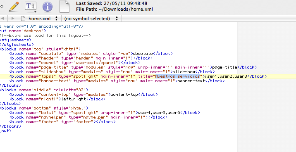Click the block name="slideshow" attribute
This screenshot has height=152, width=296.
point(46,71)
